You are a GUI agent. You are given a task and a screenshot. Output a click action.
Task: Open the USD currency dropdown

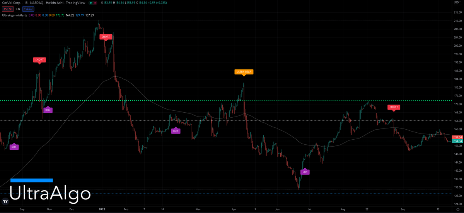point(457,3)
